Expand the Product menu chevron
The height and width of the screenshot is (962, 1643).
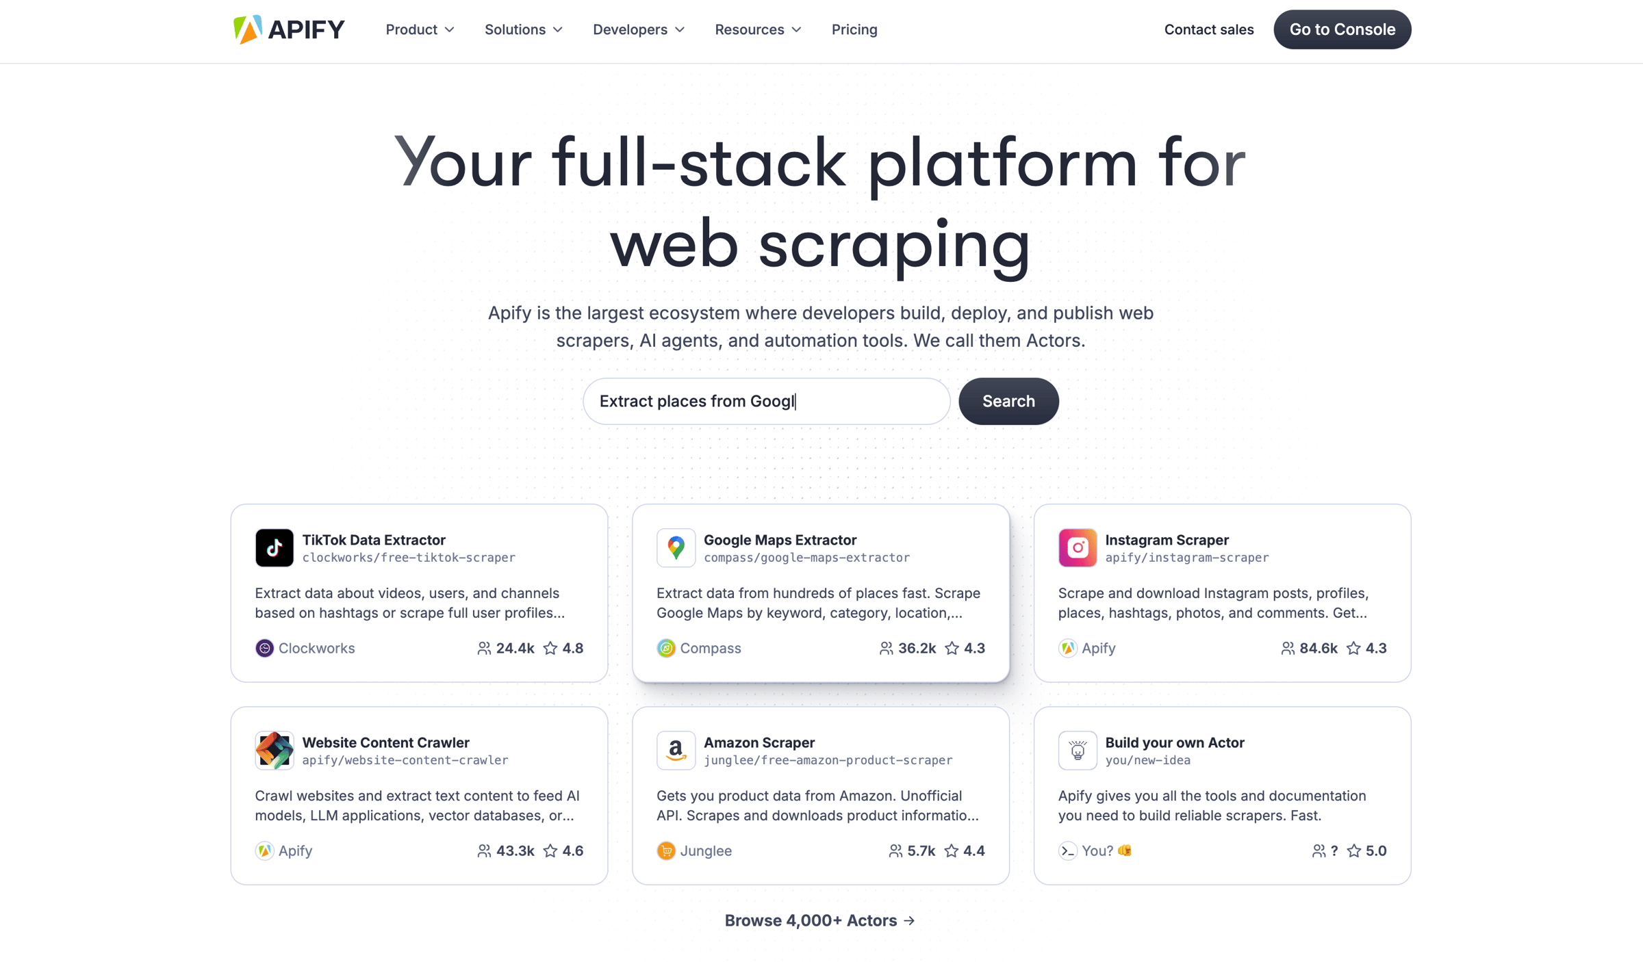(x=450, y=29)
